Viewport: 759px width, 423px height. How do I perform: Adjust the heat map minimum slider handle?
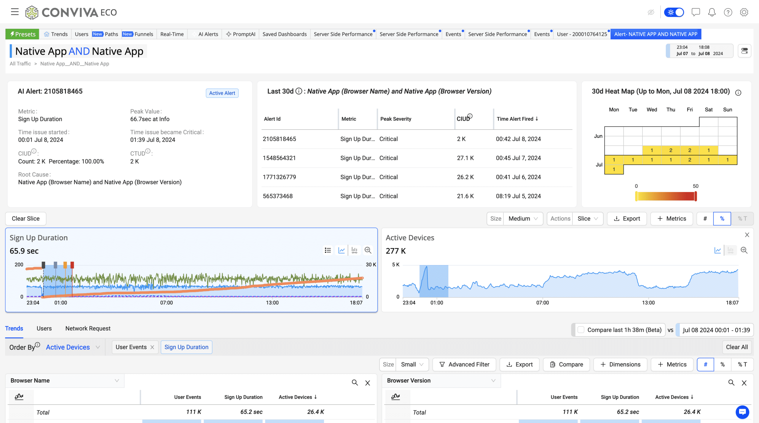636,196
